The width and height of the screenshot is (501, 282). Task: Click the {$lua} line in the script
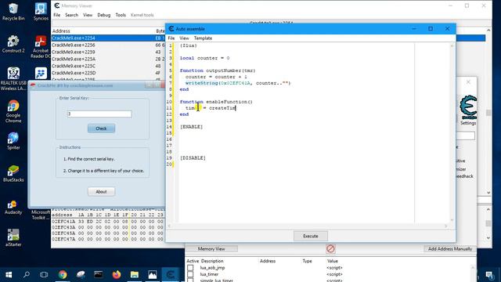[189, 45]
